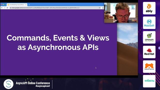
Task: Click the MuleSoft sponsor logo
Action: (149, 23)
